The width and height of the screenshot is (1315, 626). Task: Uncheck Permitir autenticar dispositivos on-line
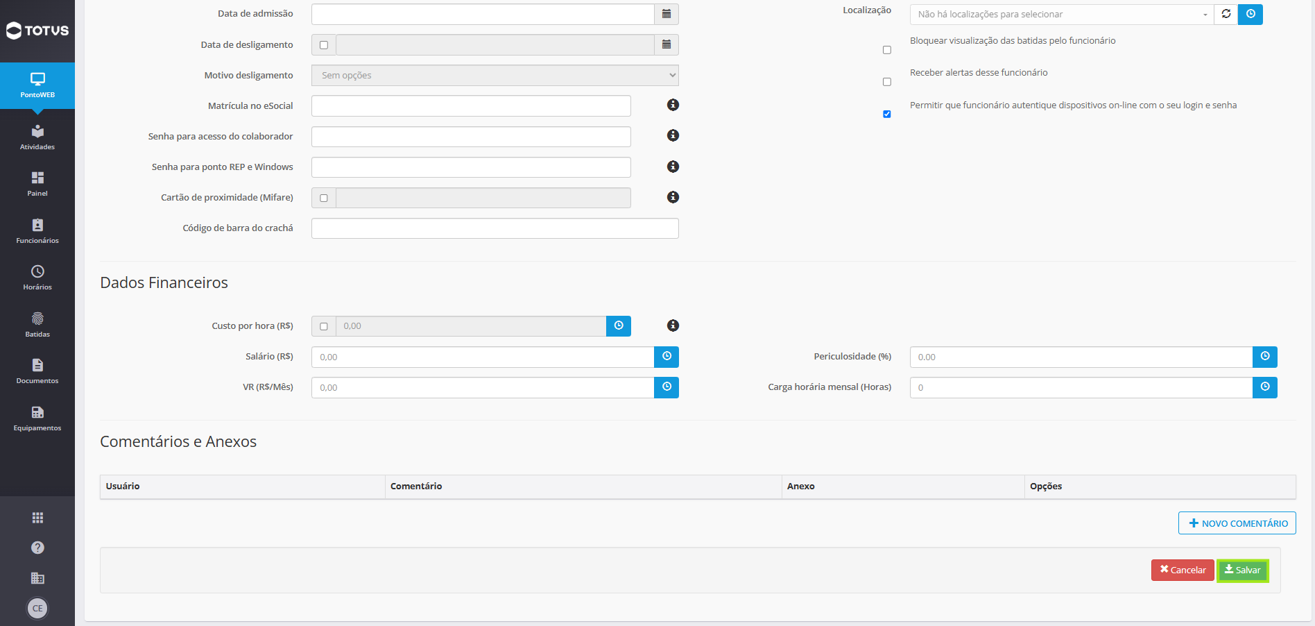[x=886, y=114]
